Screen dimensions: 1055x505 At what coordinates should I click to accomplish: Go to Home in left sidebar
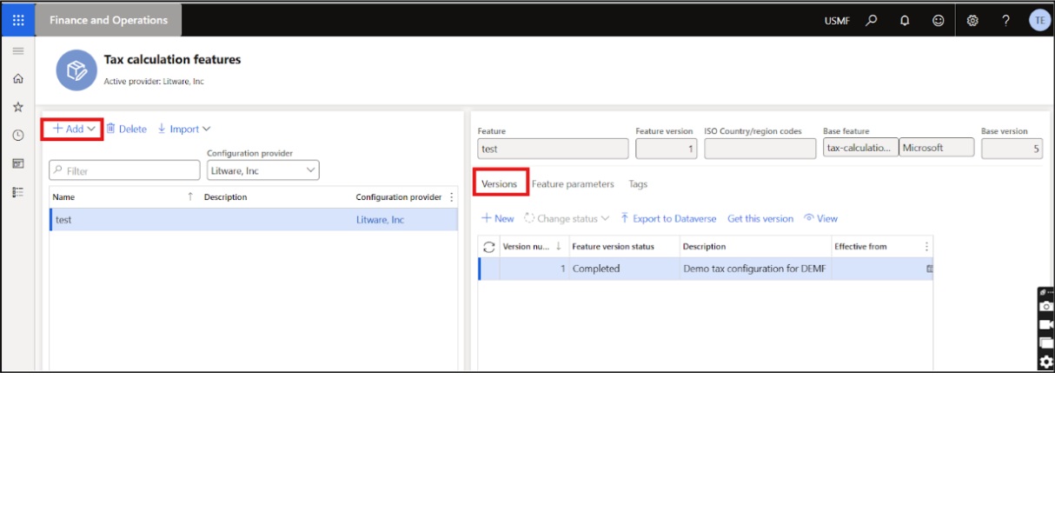click(x=17, y=79)
